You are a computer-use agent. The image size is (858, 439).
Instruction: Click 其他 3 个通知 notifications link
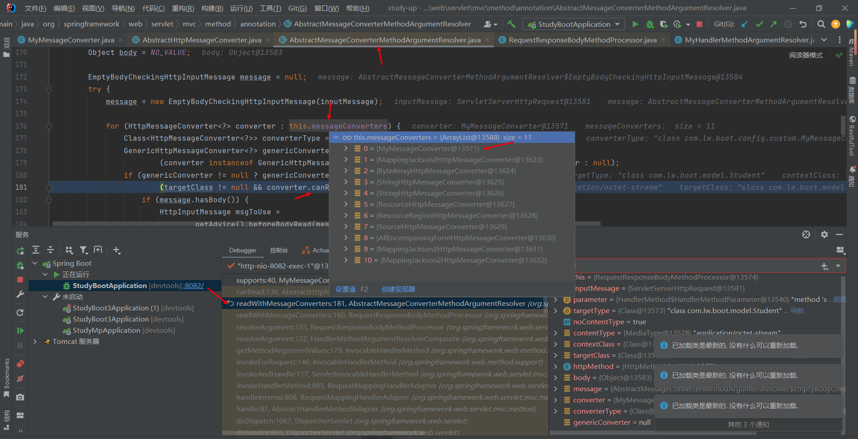tap(748, 424)
